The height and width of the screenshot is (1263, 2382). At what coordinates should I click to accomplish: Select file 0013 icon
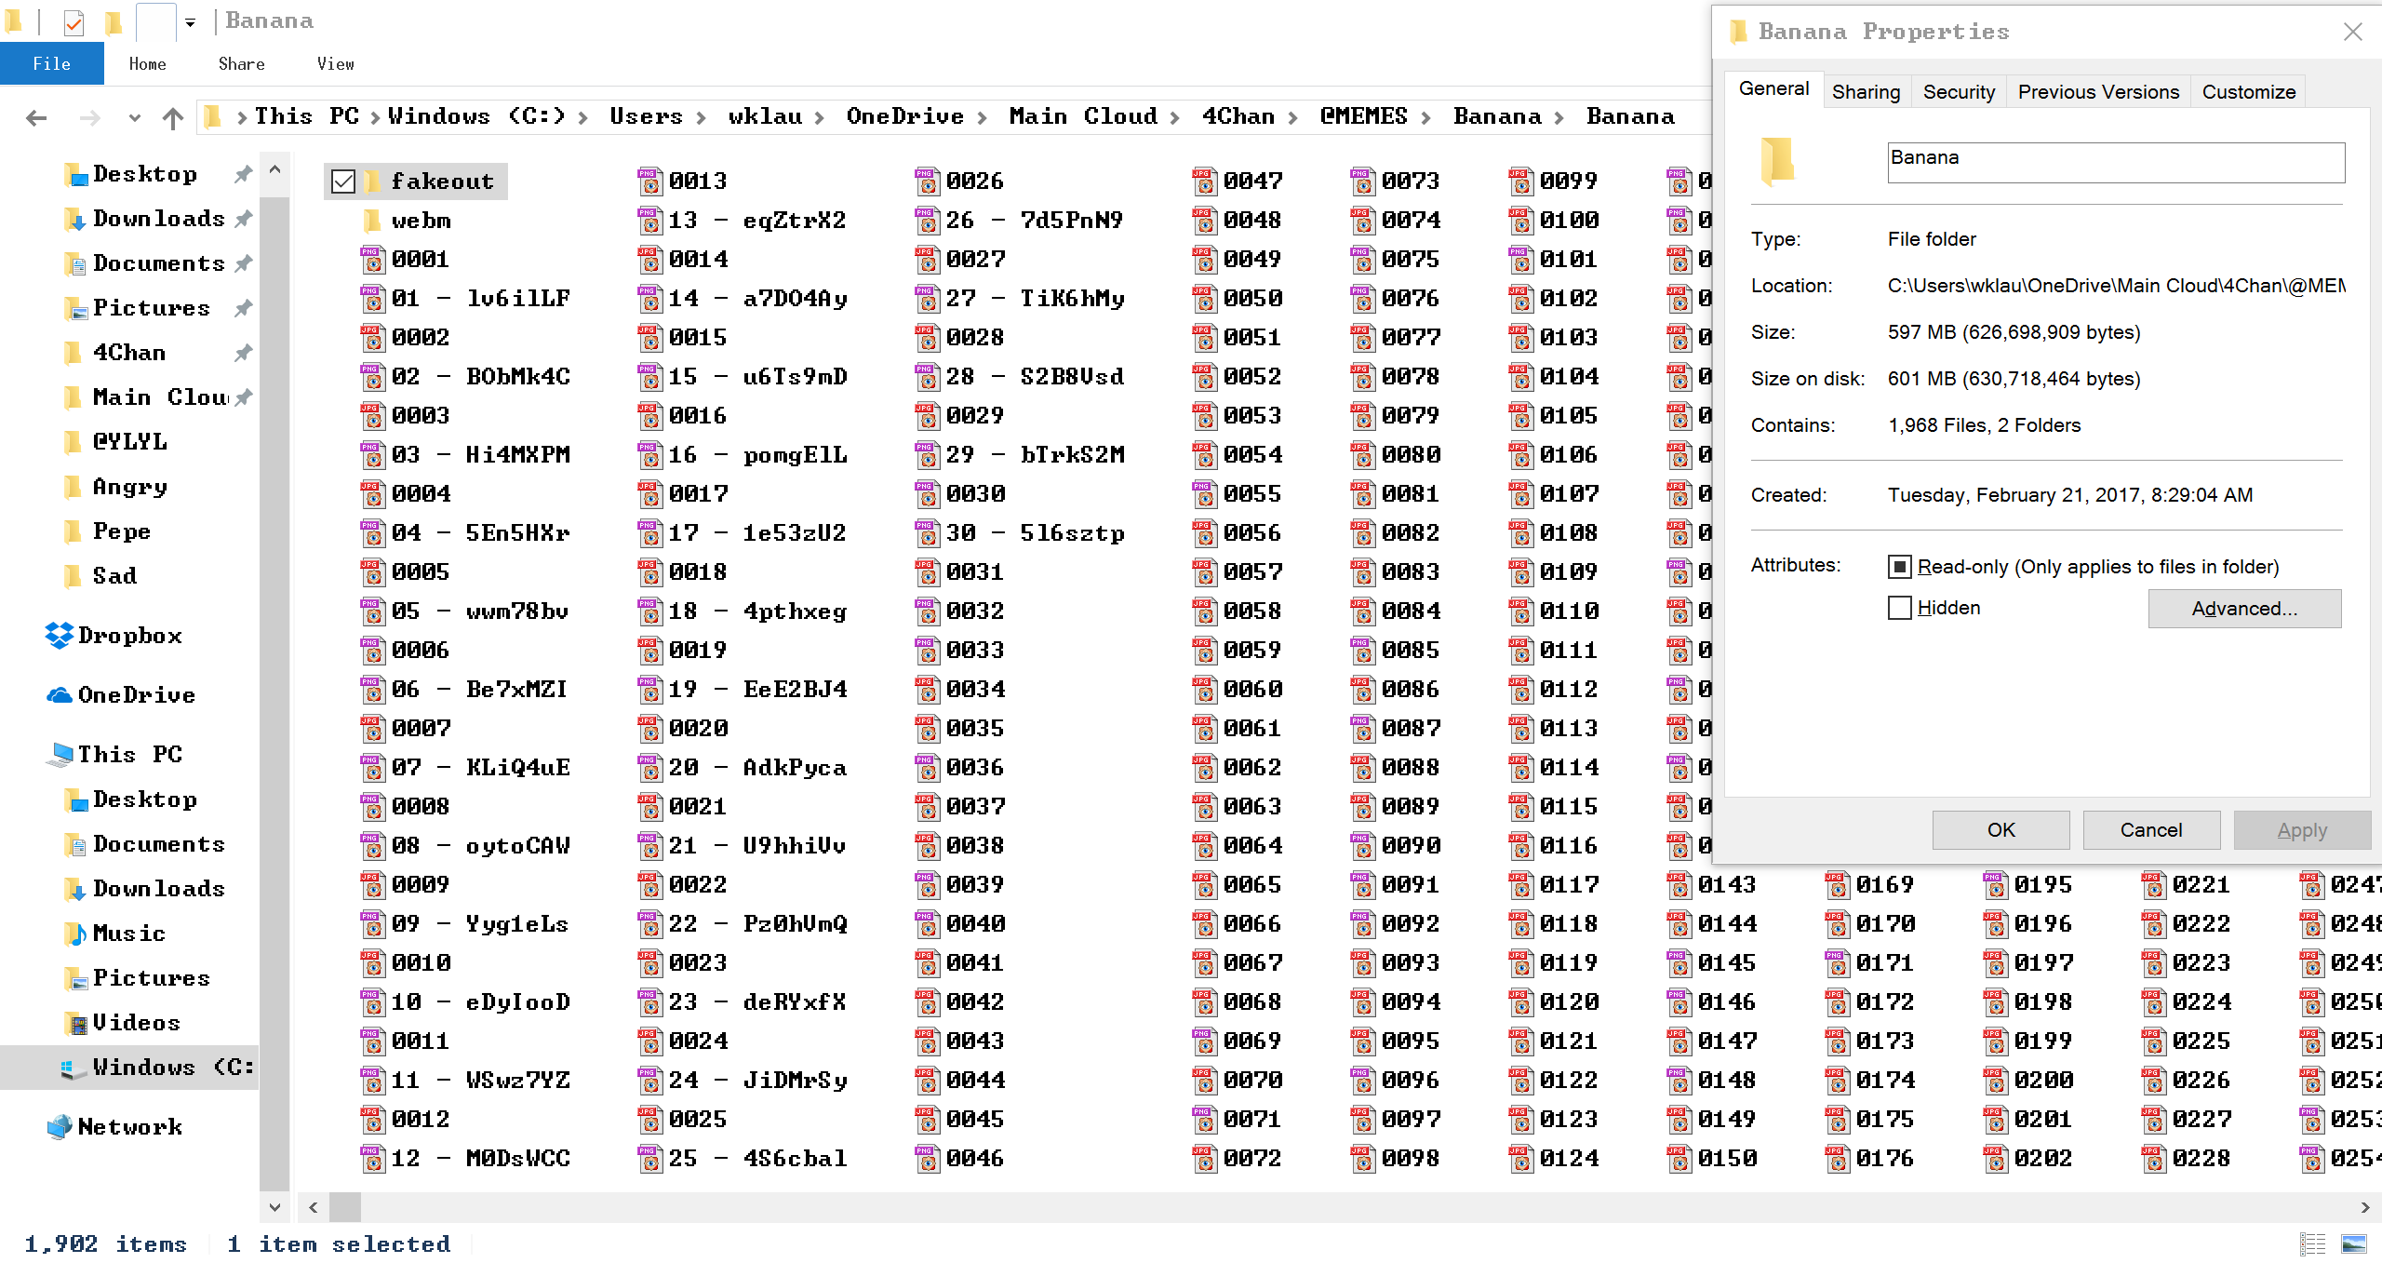tap(649, 181)
